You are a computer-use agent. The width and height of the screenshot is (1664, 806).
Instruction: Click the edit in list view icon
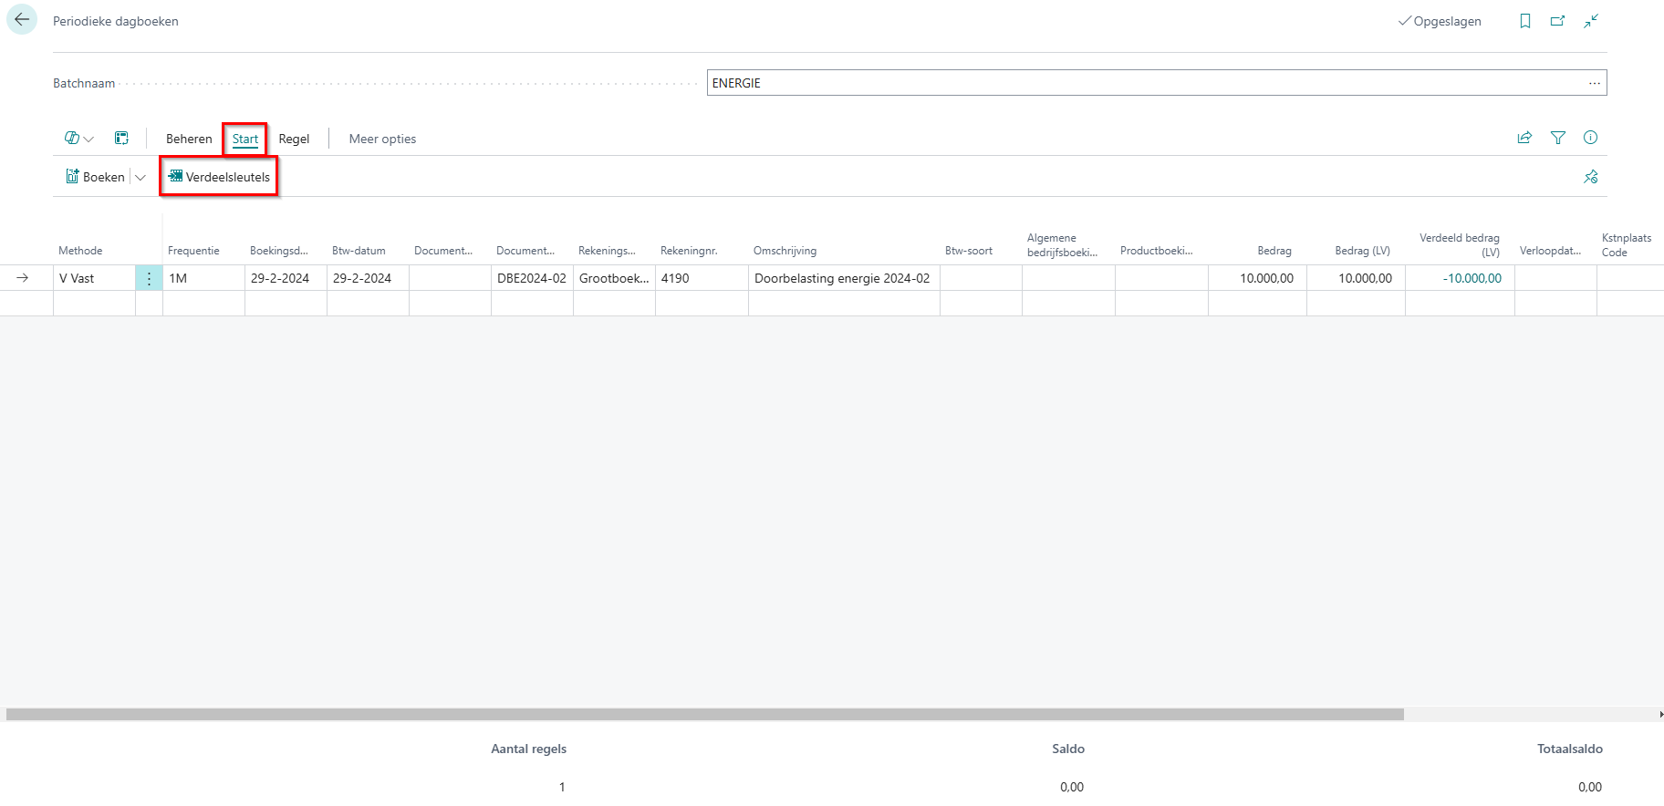(x=121, y=139)
